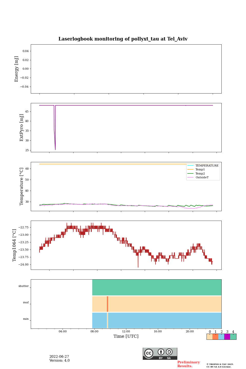Click the 45 tick on ExtPyro axis
The height and width of the screenshot is (369, 246).
pyautogui.click(x=27, y=111)
